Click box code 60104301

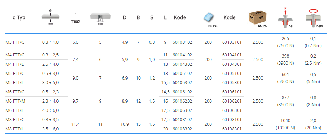[x=231, y=64]
